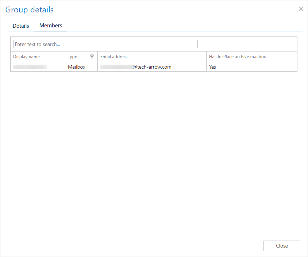
Task: Click the Group details dialog title
Action: tap(30, 10)
